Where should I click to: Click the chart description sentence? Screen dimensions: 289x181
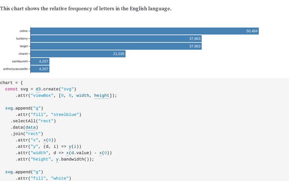point(86,9)
